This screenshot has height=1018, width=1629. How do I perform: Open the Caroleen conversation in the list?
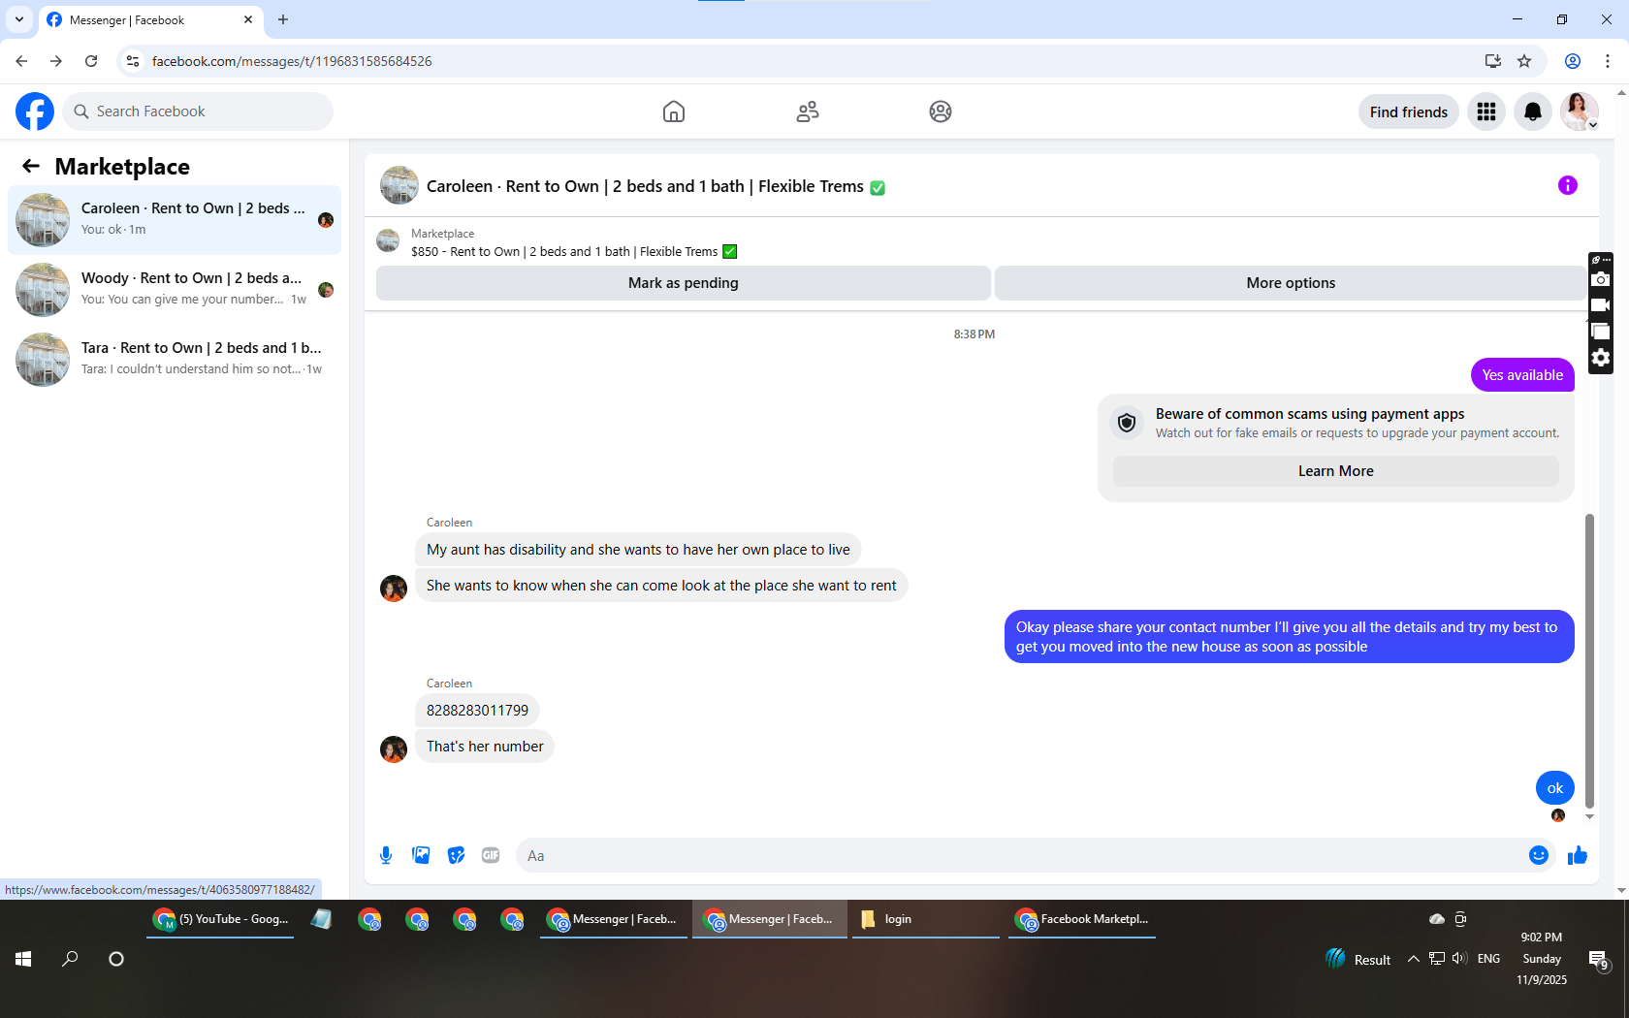coord(175,220)
